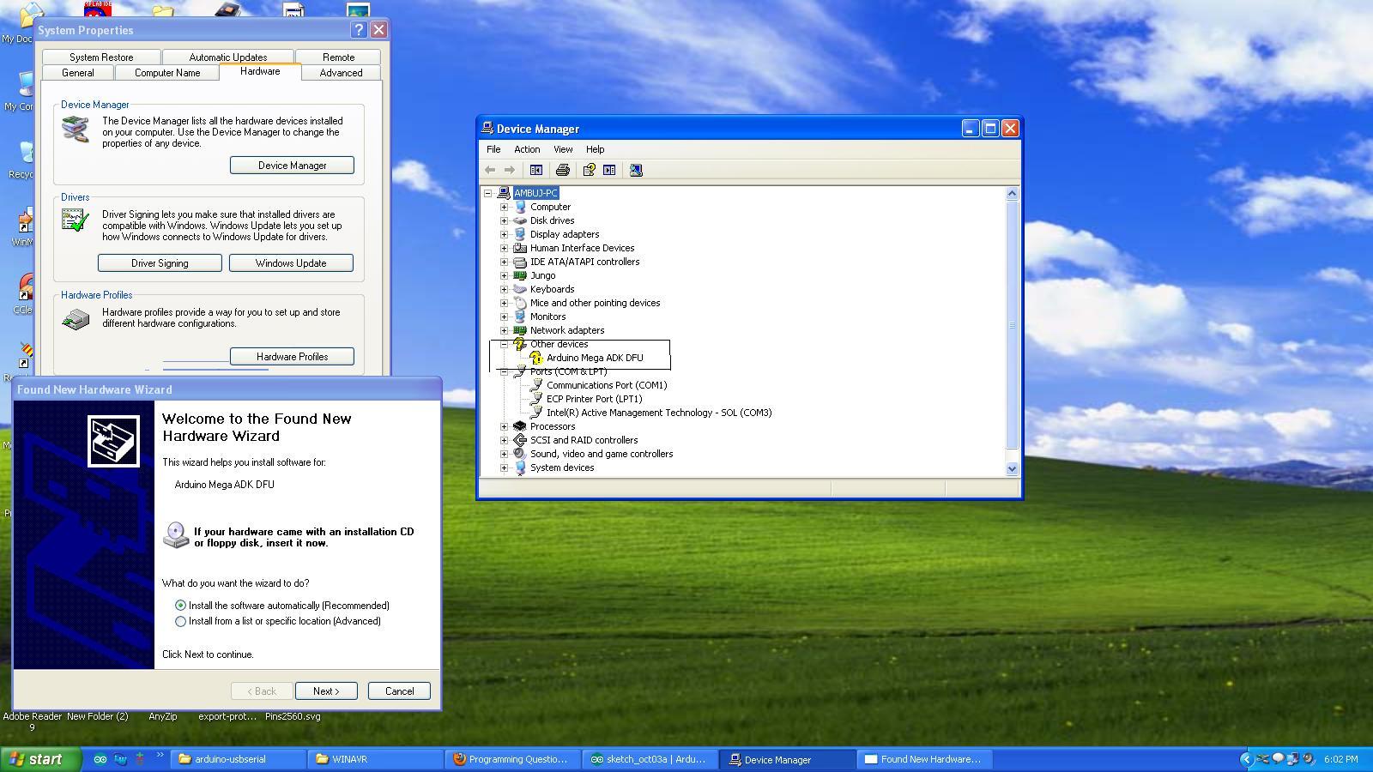Viewport: 1373px width, 772px height.
Task: Click the Jungo device category icon
Action: [519, 275]
